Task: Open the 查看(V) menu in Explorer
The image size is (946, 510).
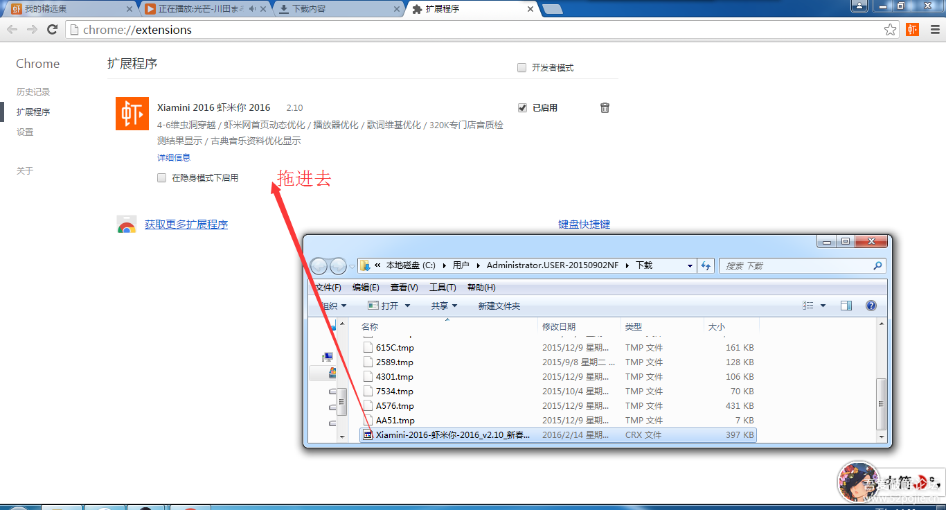Action: [404, 287]
